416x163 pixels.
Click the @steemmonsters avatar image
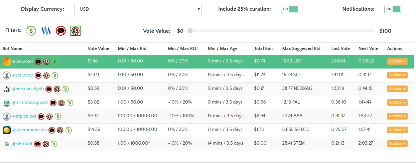[x=7, y=130]
